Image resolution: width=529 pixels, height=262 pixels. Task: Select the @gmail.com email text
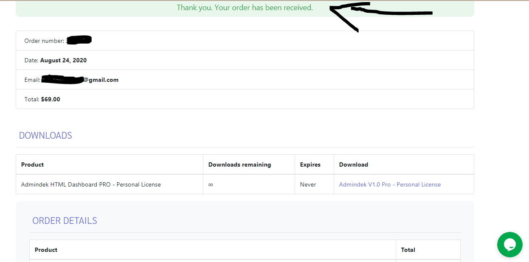101,80
